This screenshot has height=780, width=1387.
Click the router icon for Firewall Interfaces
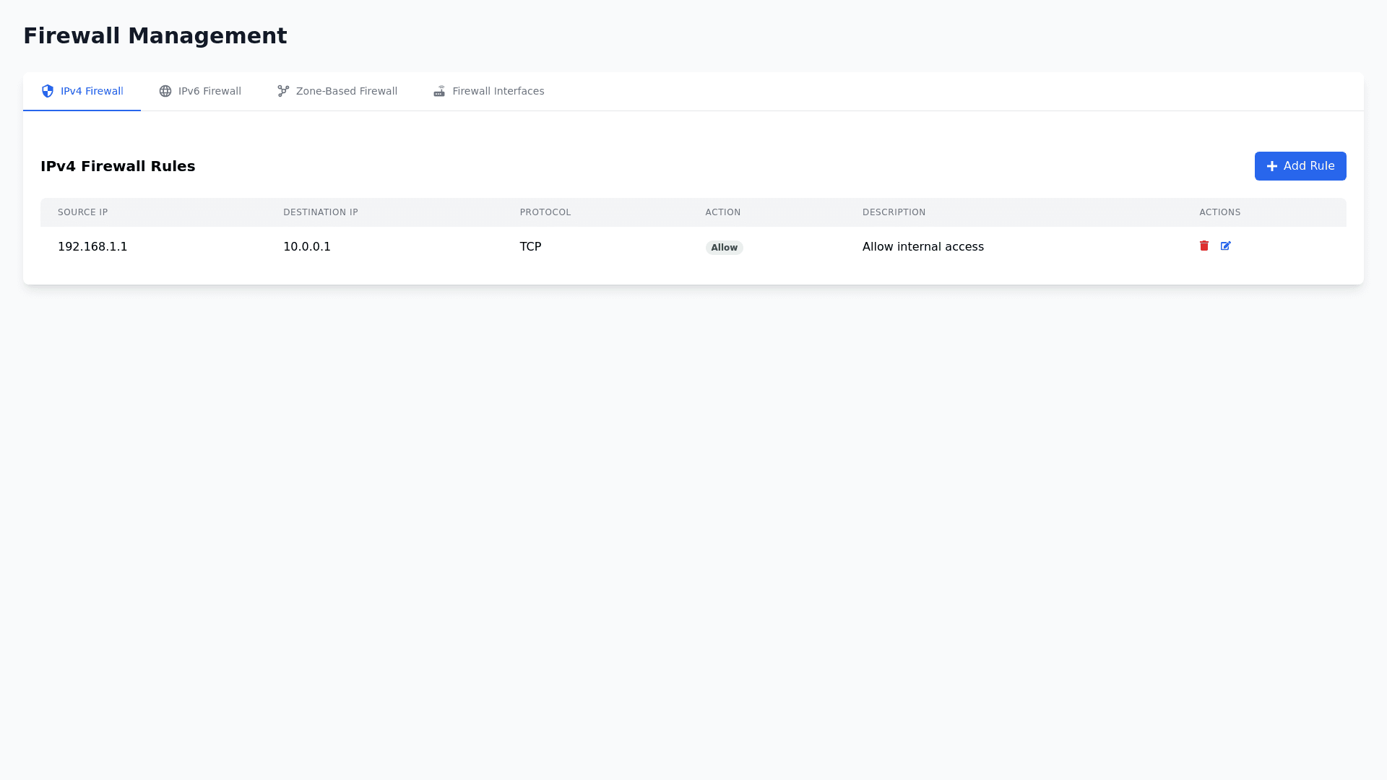439,91
